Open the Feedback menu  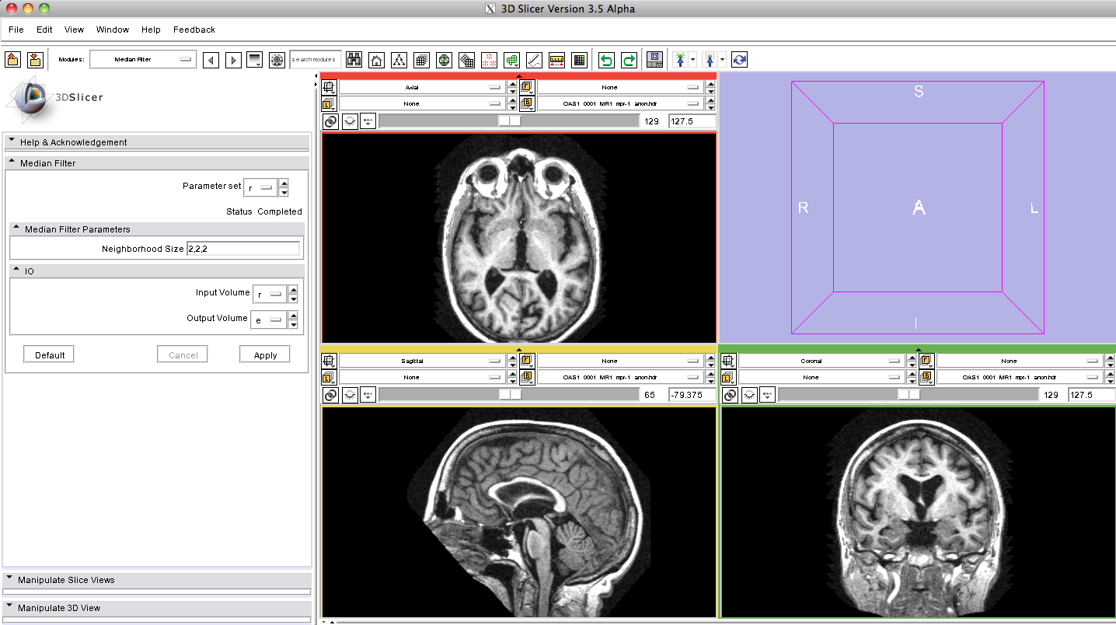[194, 30]
